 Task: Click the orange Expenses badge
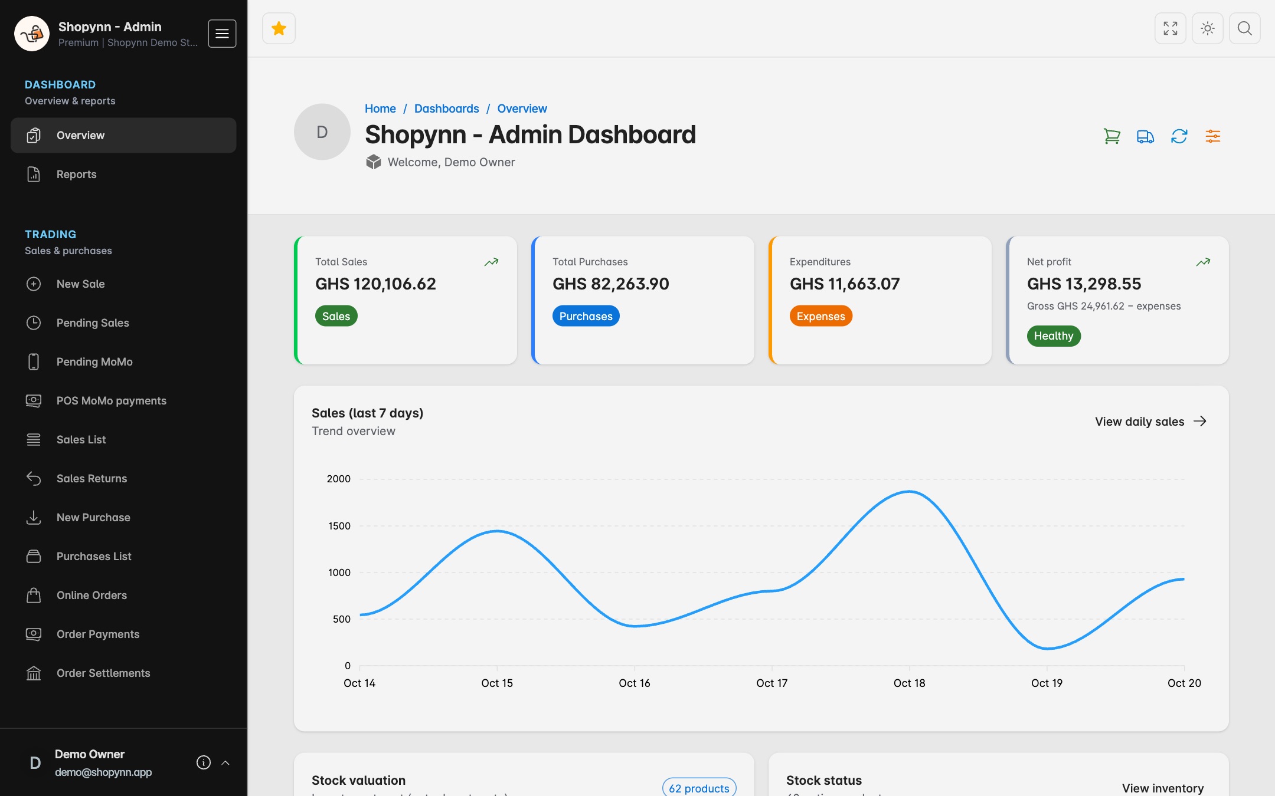tap(820, 316)
